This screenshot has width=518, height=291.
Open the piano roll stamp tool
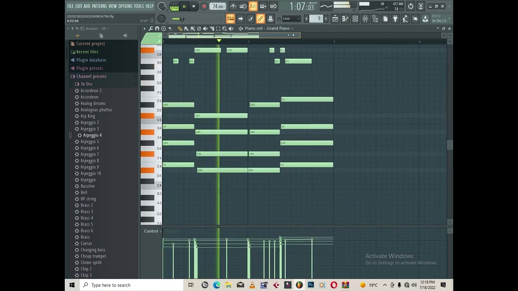[163, 28]
